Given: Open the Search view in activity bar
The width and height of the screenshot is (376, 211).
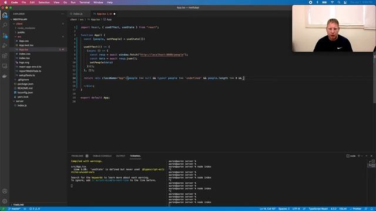Looking at the screenshot, I should coord(5,25).
